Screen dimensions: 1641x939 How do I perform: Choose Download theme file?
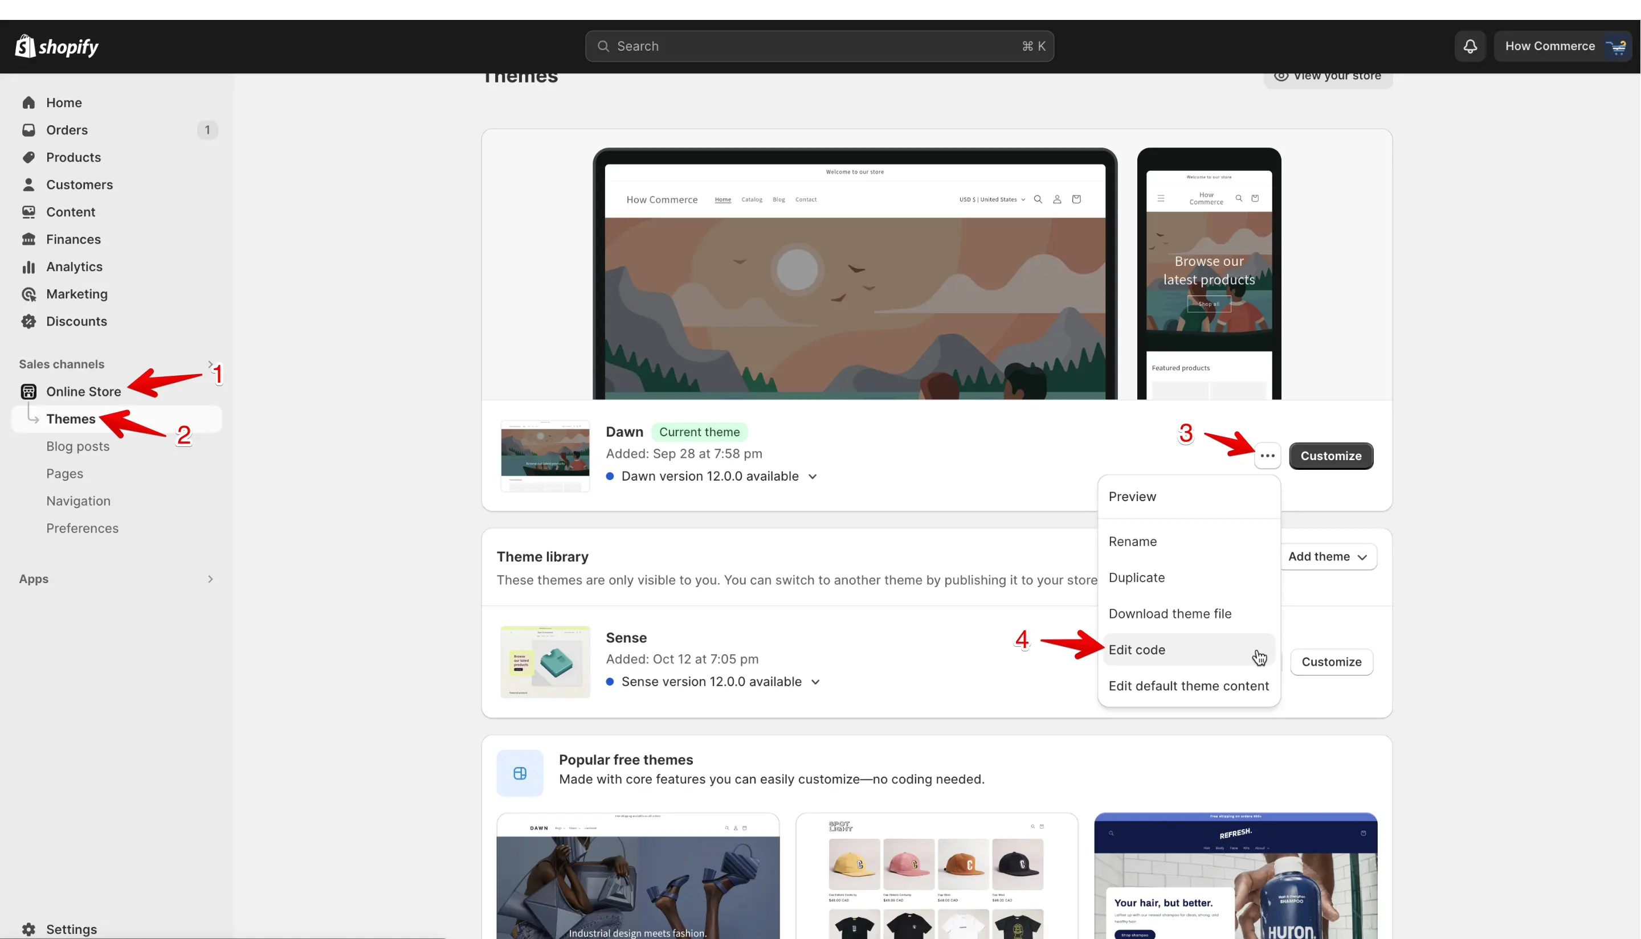1189,614
